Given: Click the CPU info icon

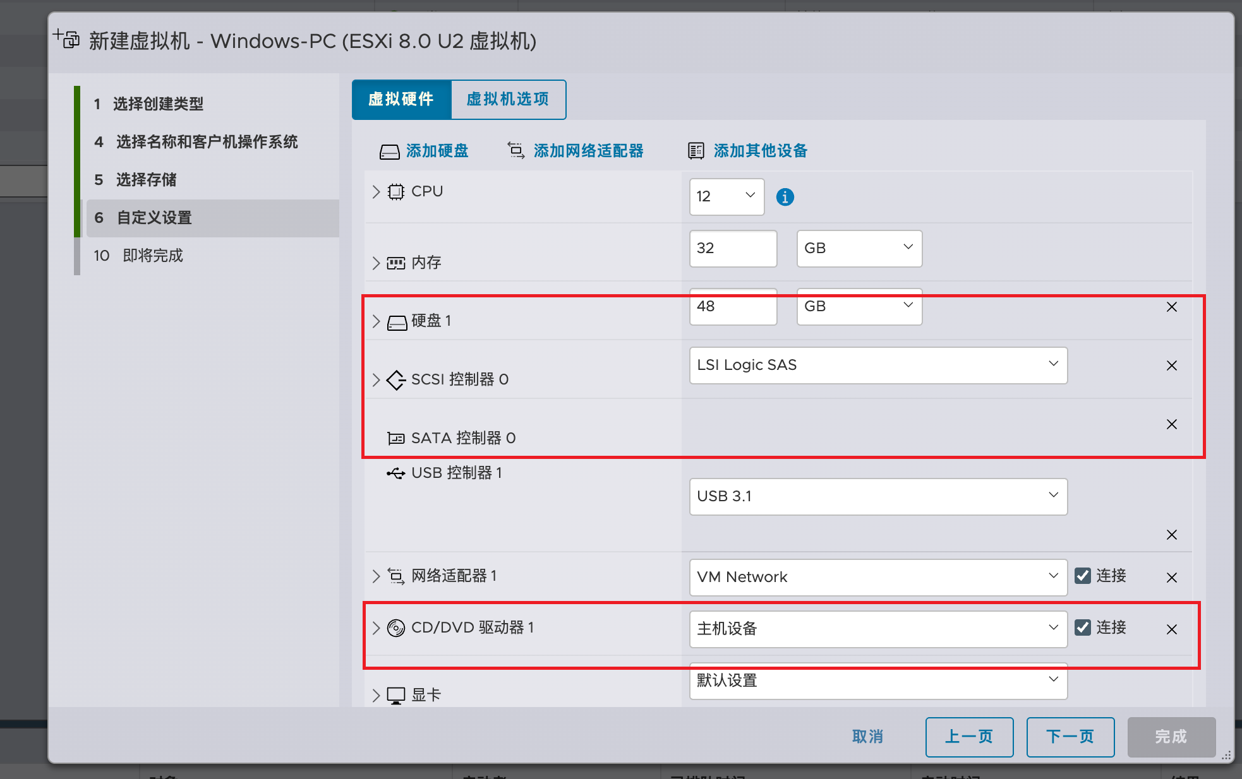Looking at the screenshot, I should [x=785, y=197].
